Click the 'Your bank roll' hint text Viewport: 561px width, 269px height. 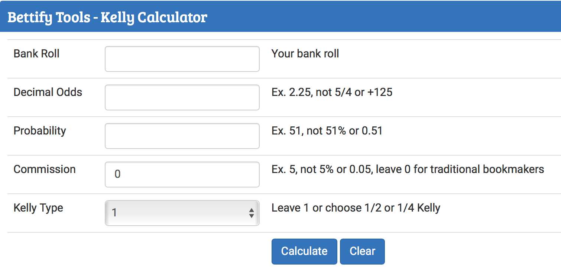click(x=305, y=54)
